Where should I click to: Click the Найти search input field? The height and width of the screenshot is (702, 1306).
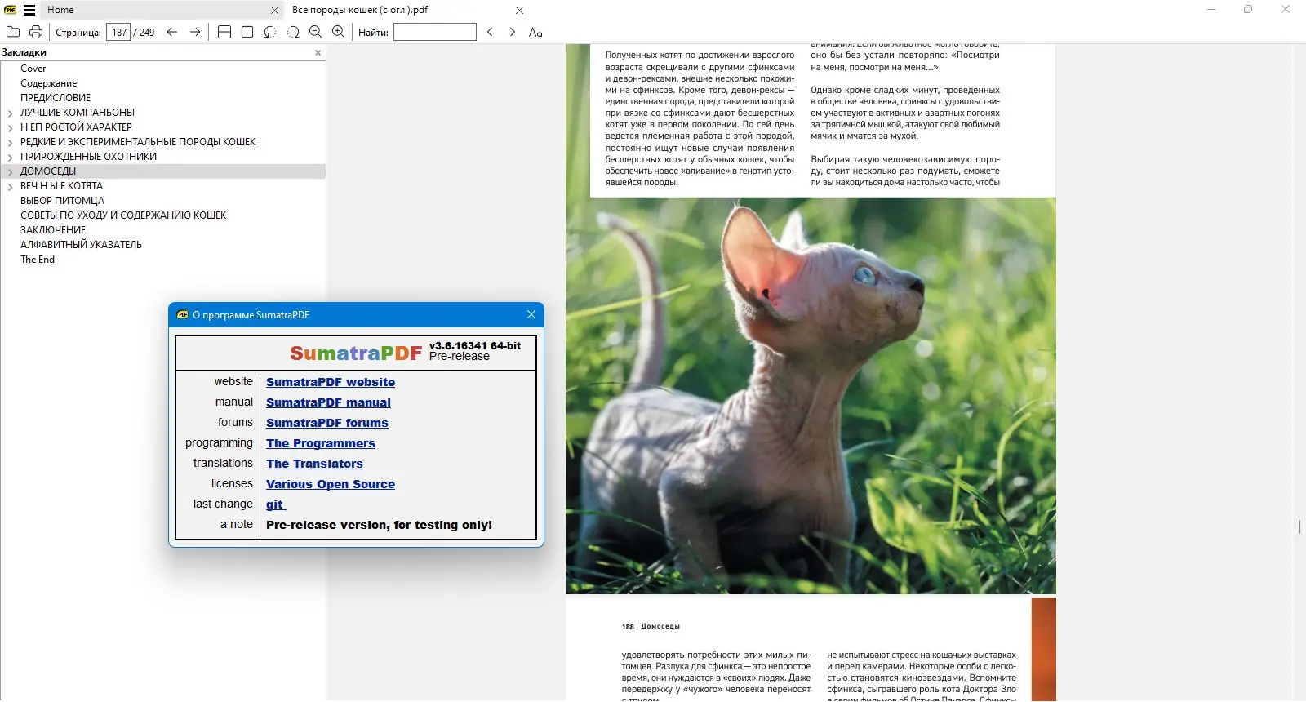tap(435, 32)
